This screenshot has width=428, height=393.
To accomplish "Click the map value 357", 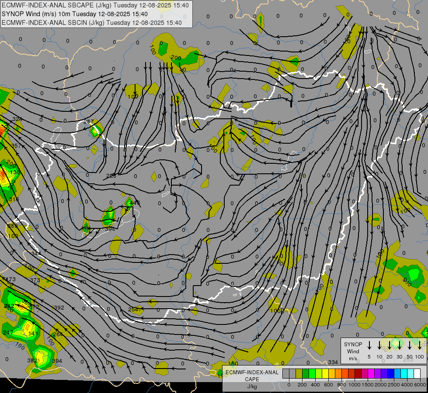I will pyautogui.click(x=16, y=146).
